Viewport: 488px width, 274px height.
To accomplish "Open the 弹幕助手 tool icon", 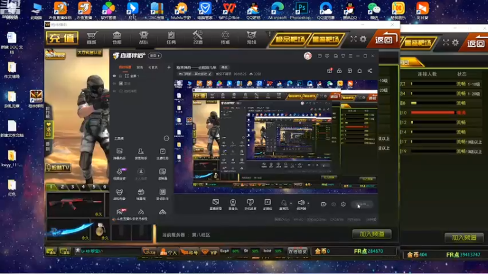I will [119, 154].
